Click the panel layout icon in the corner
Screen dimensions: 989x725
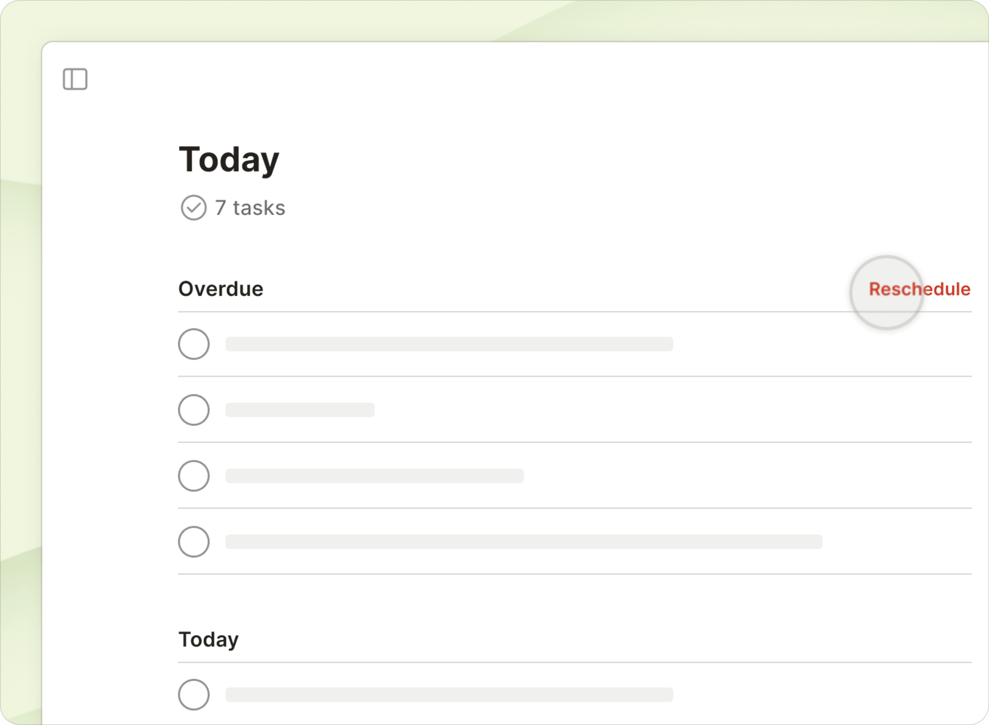[75, 79]
